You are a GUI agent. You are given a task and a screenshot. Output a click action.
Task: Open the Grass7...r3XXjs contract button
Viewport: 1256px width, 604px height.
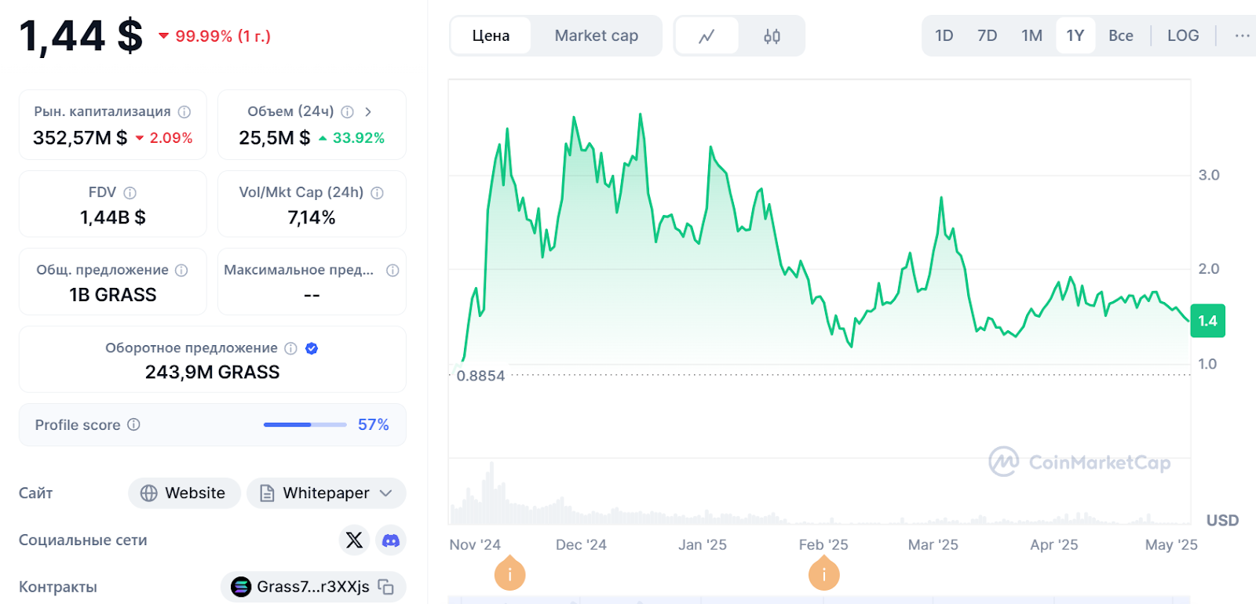click(x=313, y=587)
